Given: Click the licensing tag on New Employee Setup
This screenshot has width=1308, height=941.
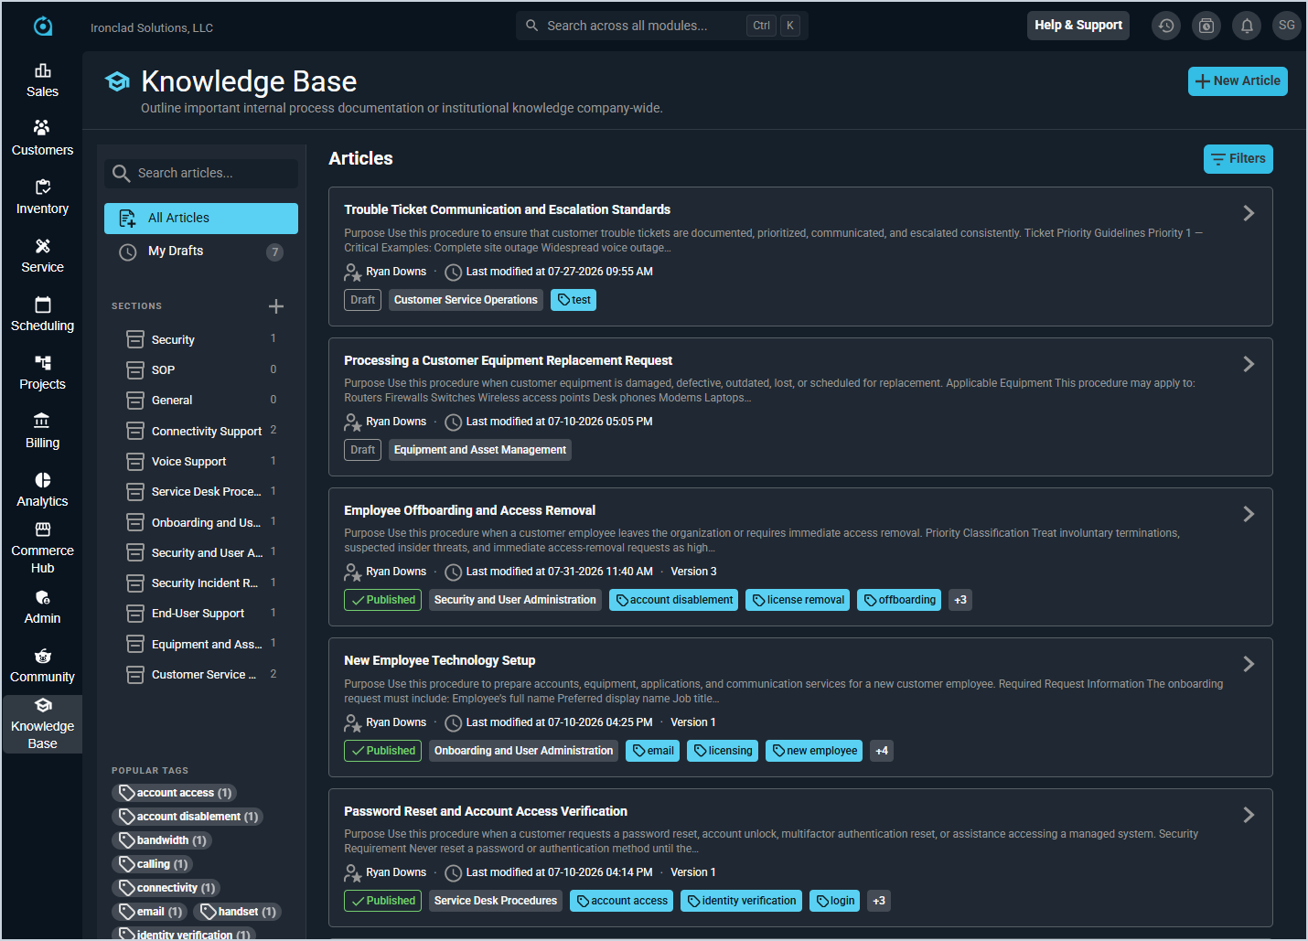Looking at the screenshot, I should tap(723, 751).
